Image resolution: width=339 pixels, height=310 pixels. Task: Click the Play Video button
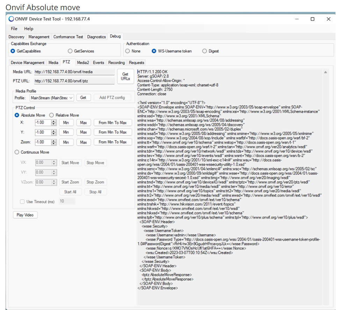click(x=25, y=215)
